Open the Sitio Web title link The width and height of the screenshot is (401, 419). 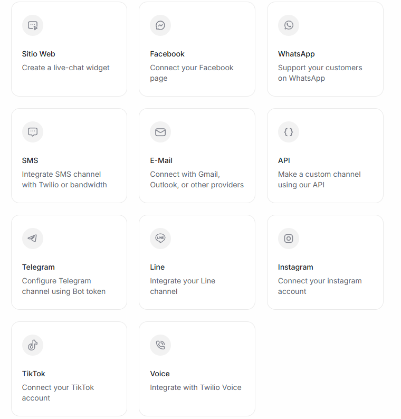[39, 54]
